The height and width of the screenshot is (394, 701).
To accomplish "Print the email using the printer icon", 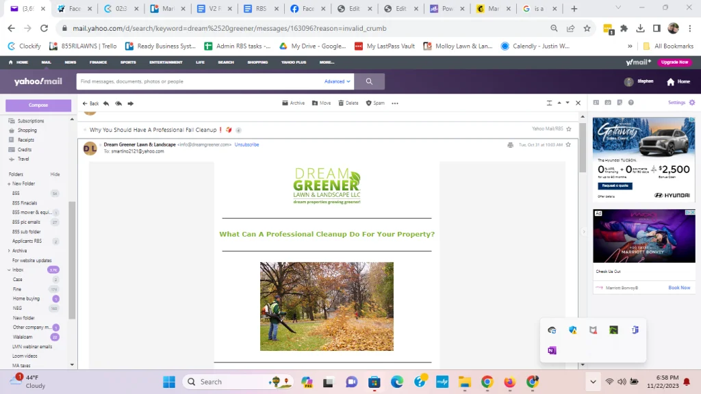I will pyautogui.click(x=510, y=145).
